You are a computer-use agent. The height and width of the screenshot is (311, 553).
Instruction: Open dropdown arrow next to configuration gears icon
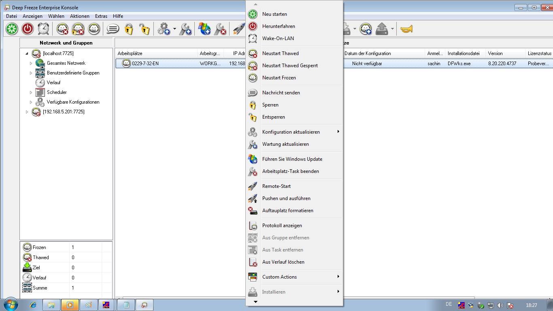point(174,29)
